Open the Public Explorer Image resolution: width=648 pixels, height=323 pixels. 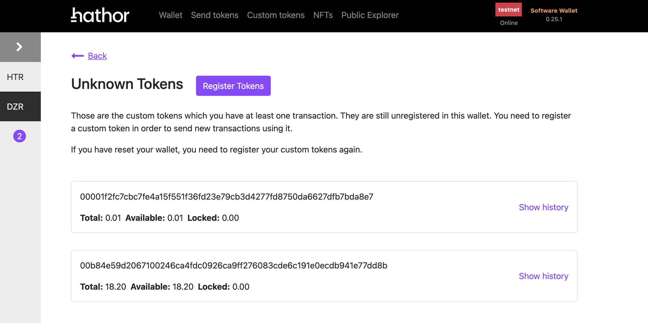[x=370, y=15]
